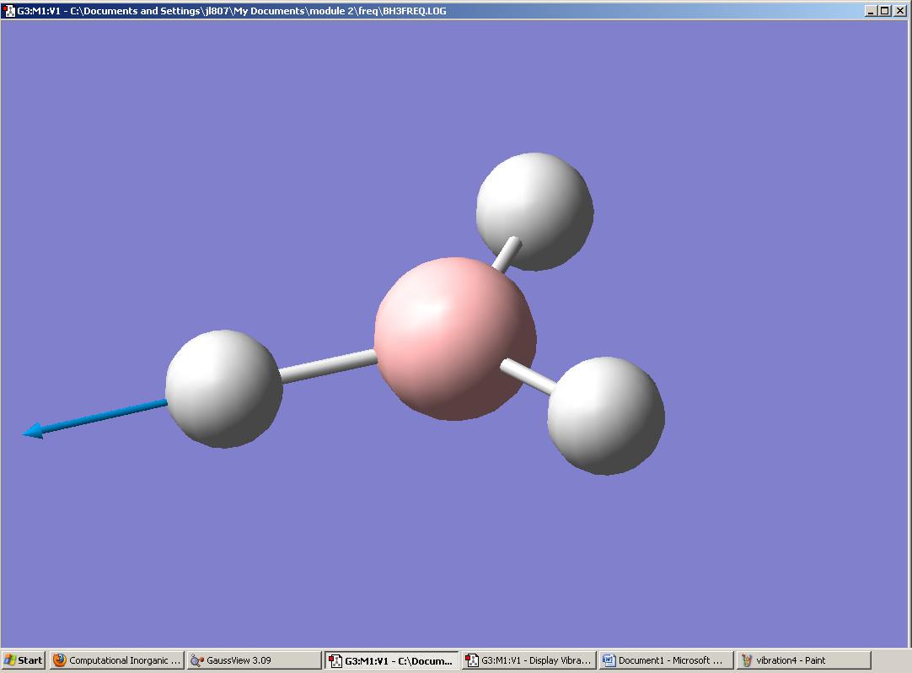Click the active G3:M1:V1 C:\Docum taskbar button
912x673 pixels.
click(x=392, y=660)
